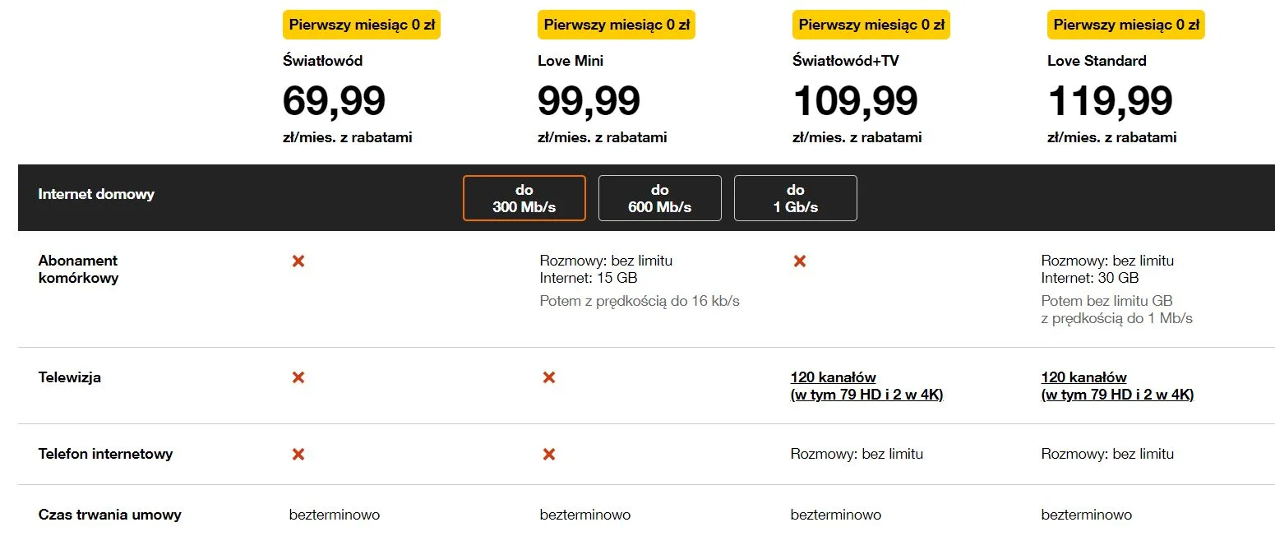Select the do 300 Mb/s speed option
The image size is (1275, 550).
524,198
